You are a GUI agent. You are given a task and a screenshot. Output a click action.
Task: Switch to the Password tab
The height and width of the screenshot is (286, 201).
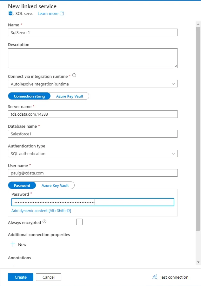pos(22,186)
